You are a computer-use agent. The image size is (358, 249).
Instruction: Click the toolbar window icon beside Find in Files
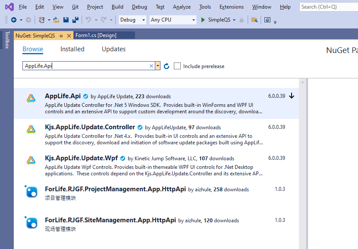tap(267, 20)
